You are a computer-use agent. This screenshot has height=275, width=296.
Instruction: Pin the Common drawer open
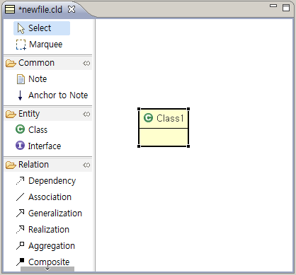point(86,63)
